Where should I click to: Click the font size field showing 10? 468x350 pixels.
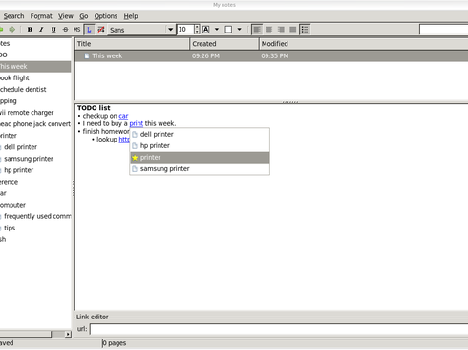(185, 30)
